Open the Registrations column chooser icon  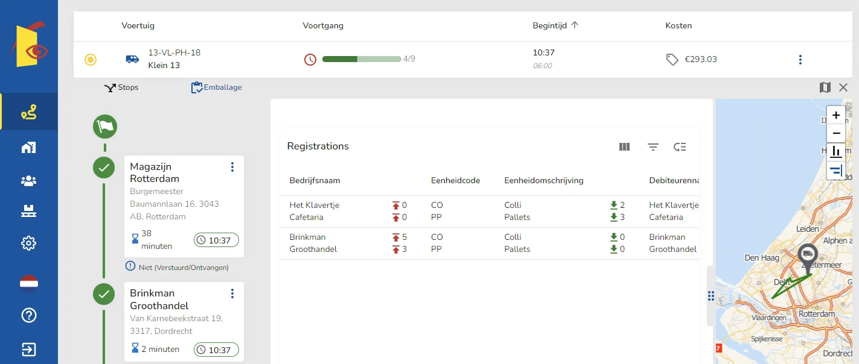[624, 146]
